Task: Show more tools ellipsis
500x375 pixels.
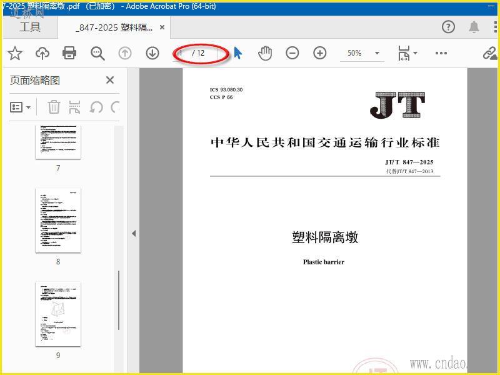Action: (441, 53)
